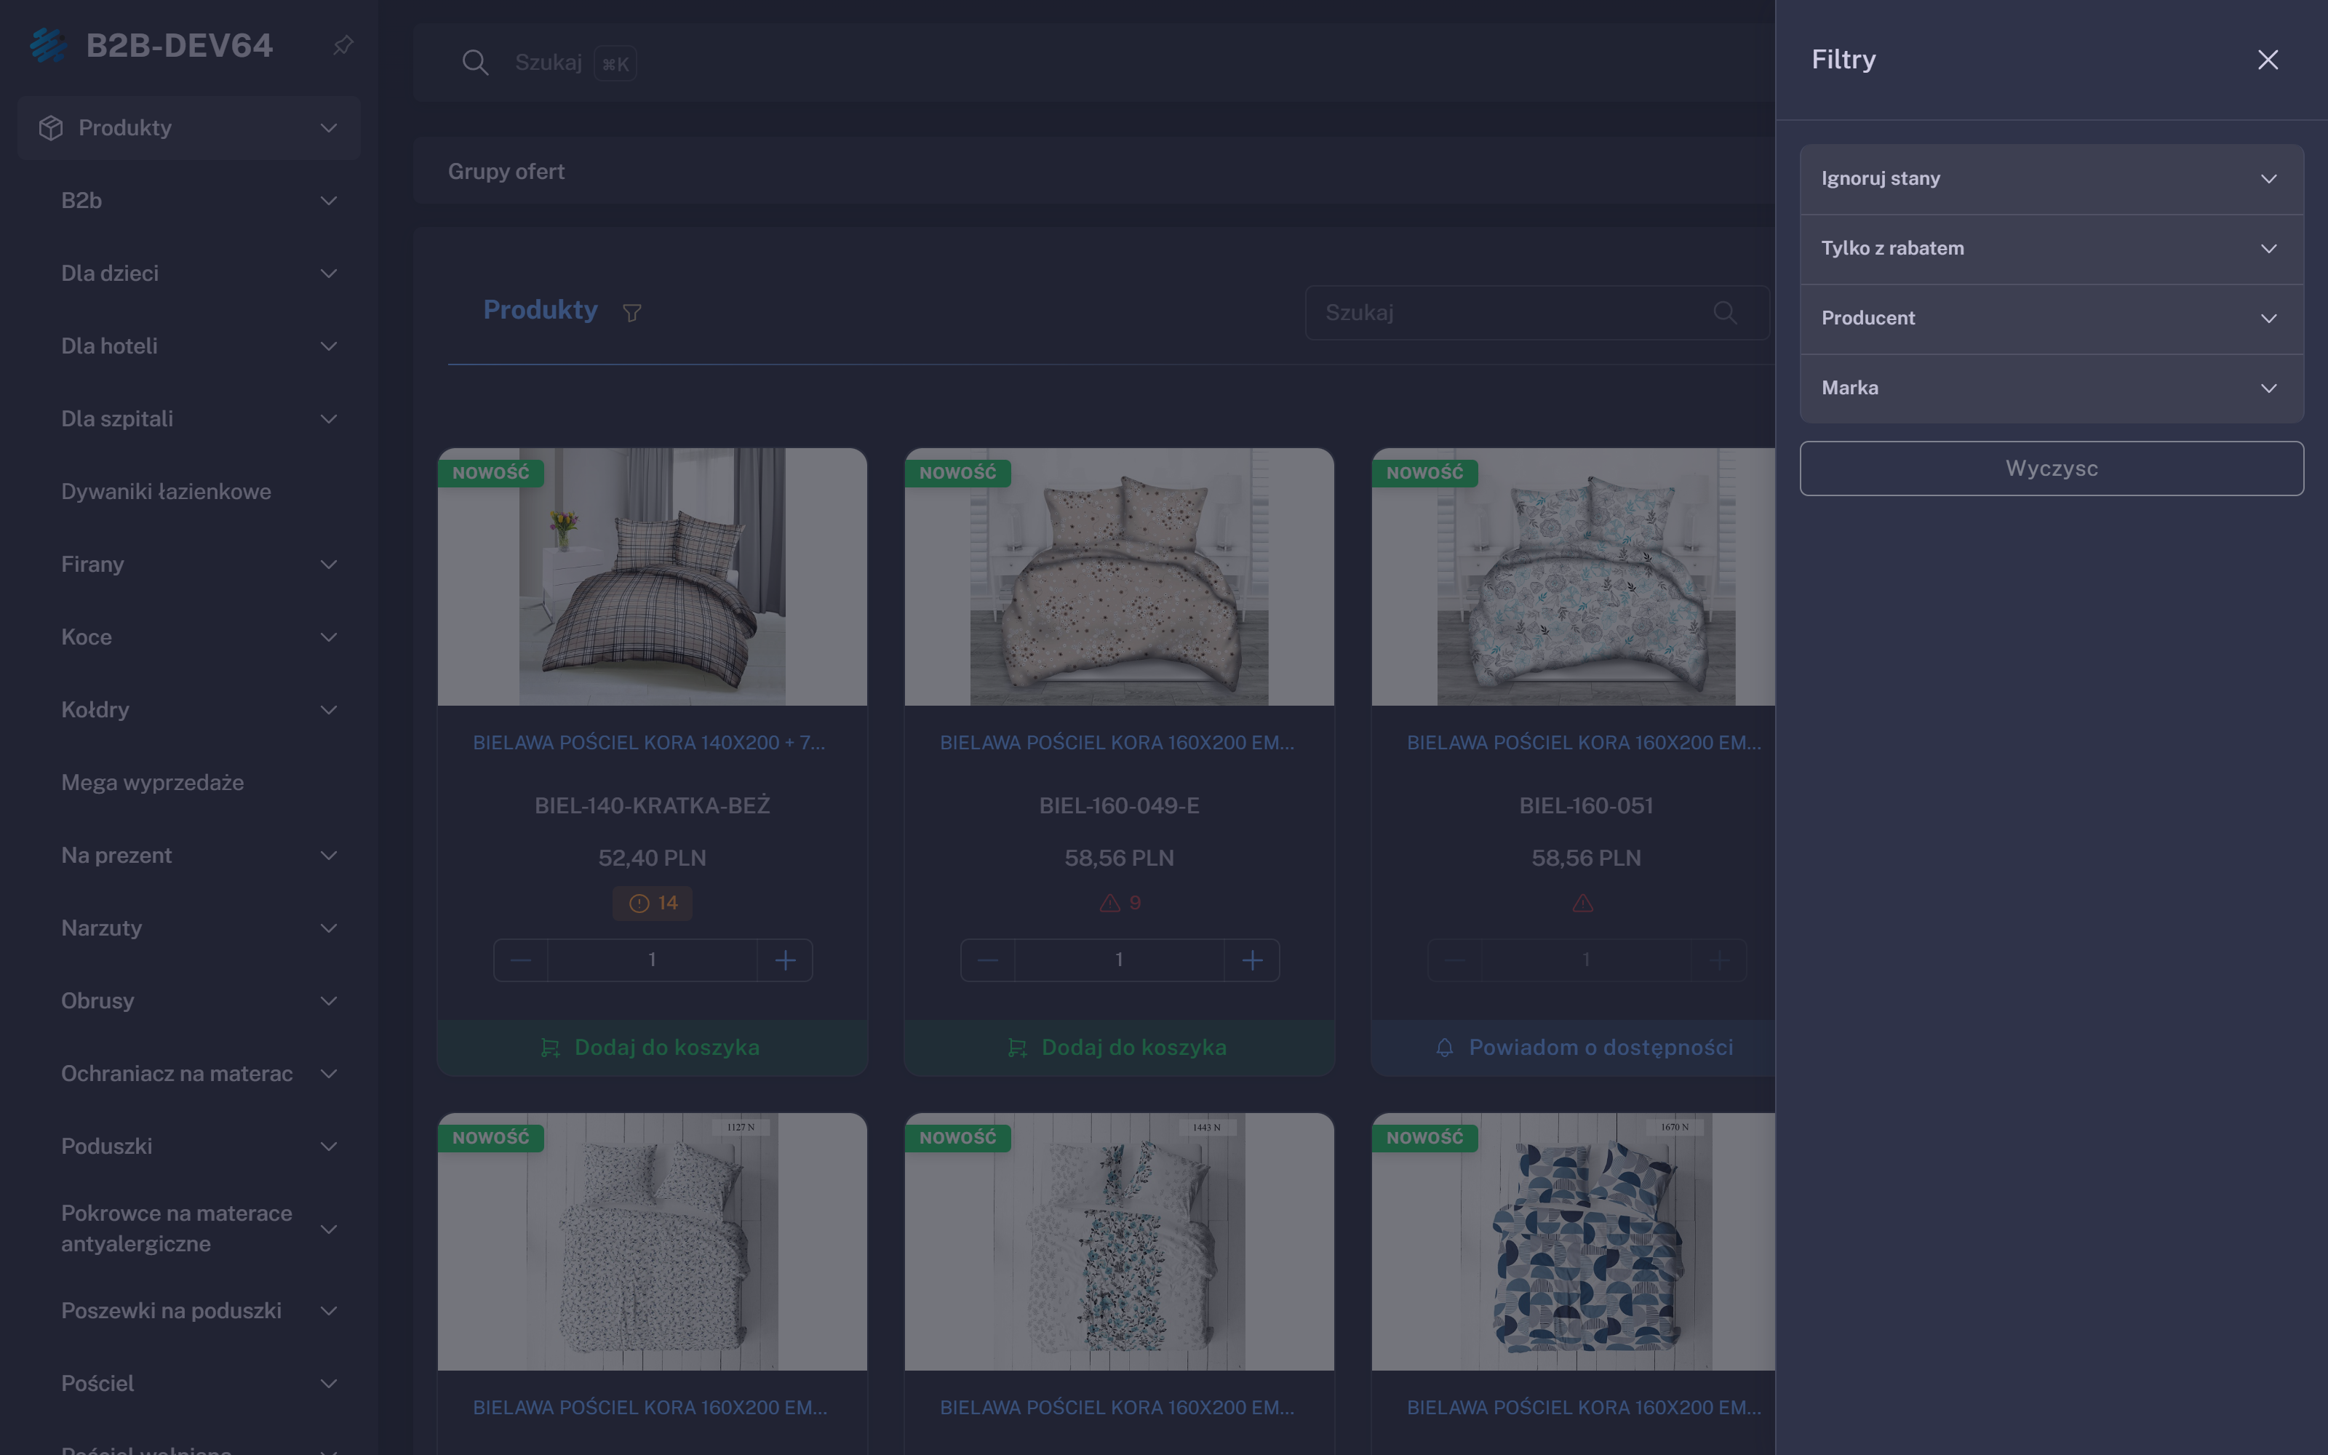Focus the products Szukaj input field
The width and height of the screenshot is (2328, 1455).
point(1536,313)
